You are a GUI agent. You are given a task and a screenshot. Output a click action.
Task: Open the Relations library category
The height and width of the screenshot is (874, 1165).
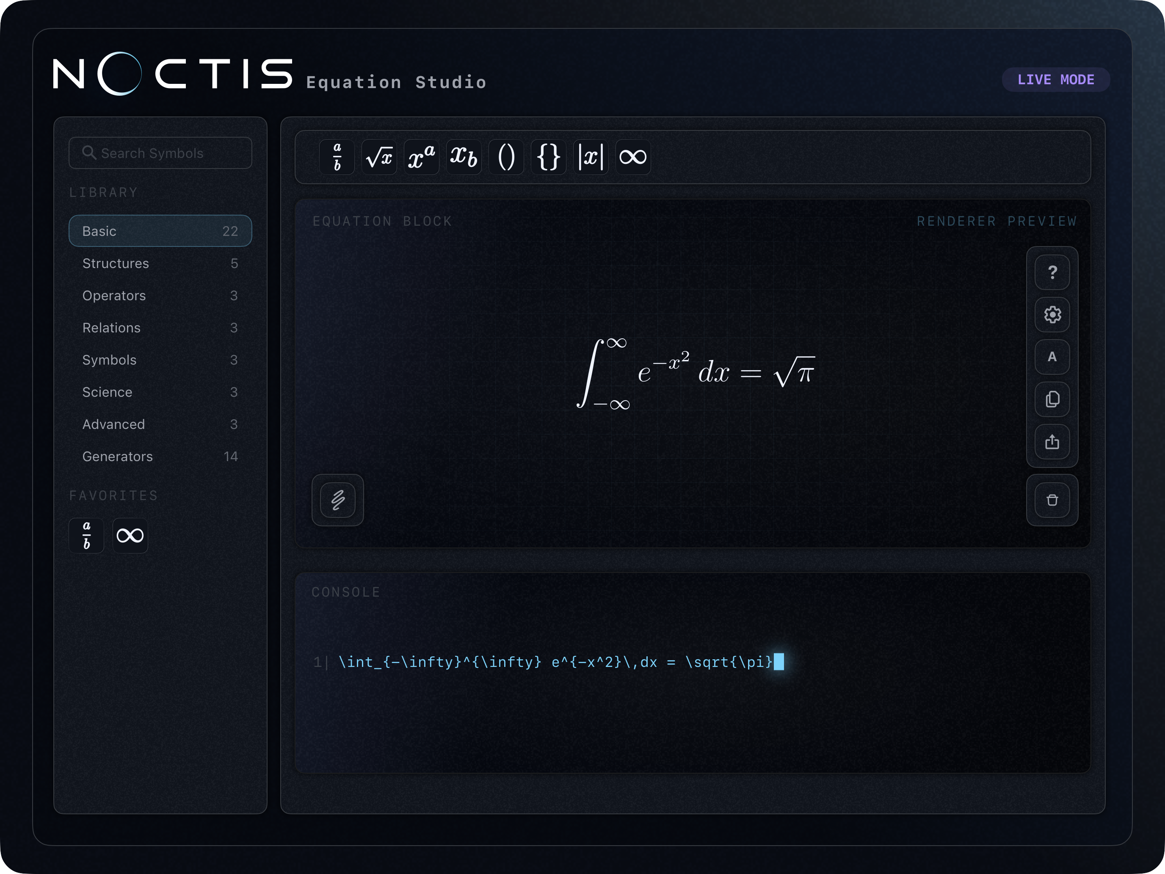[160, 327]
